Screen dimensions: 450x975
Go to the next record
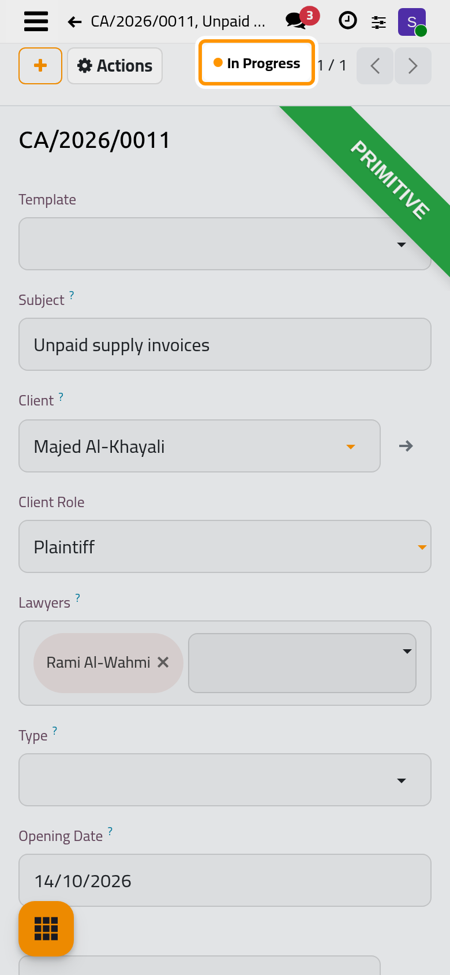(412, 66)
